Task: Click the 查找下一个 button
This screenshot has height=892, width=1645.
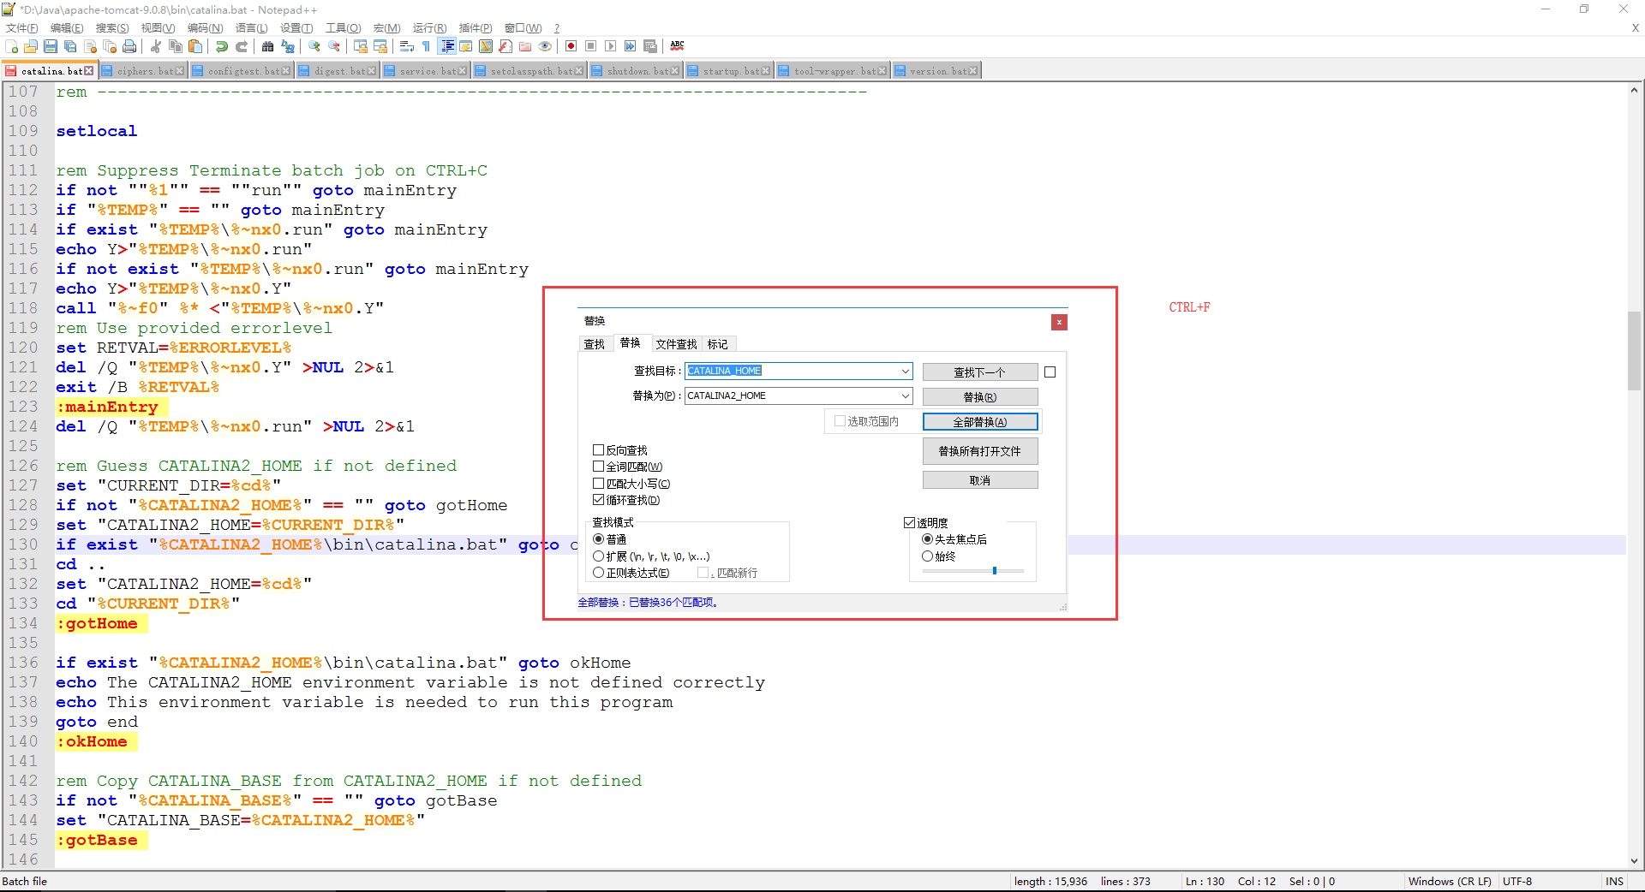Action: pyautogui.click(x=980, y=372)
